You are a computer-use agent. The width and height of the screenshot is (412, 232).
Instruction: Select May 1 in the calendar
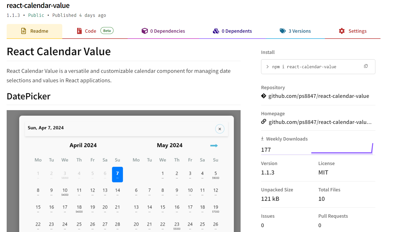[162, 175]
